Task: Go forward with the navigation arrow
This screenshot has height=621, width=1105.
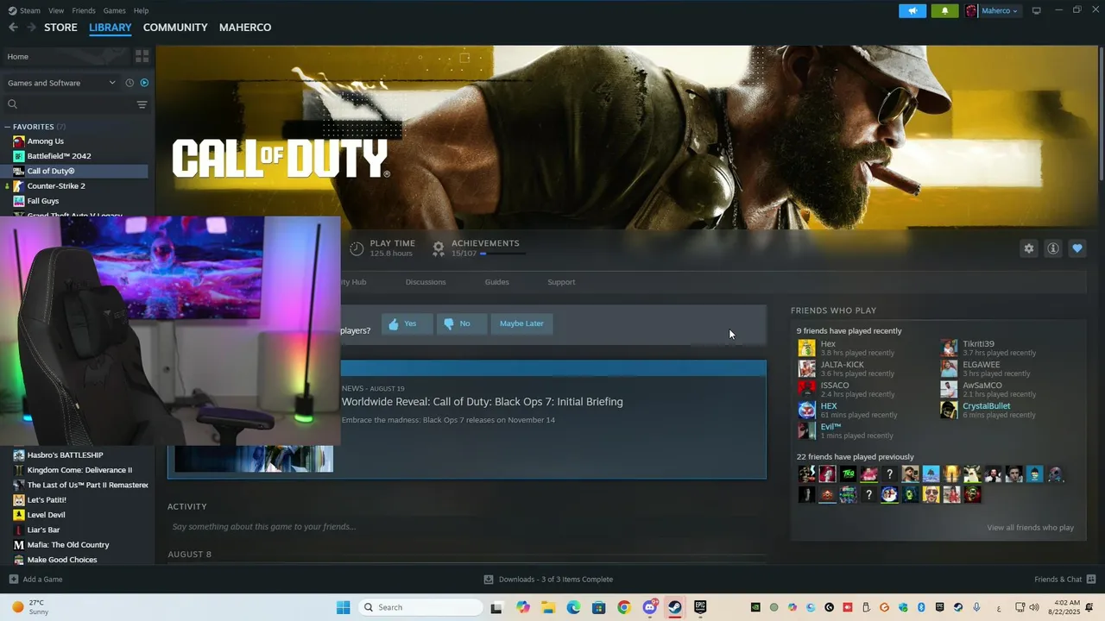Action: click(x=31, y=28)
